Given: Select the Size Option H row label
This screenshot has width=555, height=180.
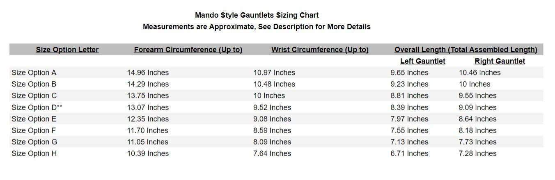Looking at the screenshot, I should pos(34,153).
